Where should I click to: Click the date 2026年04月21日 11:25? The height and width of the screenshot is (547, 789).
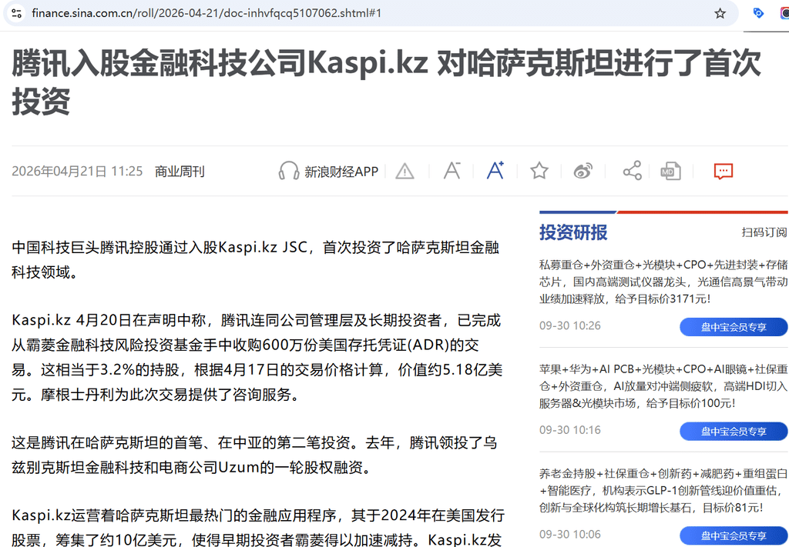77,172
